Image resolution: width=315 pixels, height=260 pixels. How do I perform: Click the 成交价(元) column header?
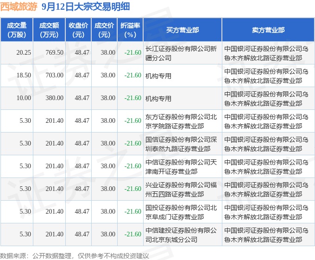[104, 30]
